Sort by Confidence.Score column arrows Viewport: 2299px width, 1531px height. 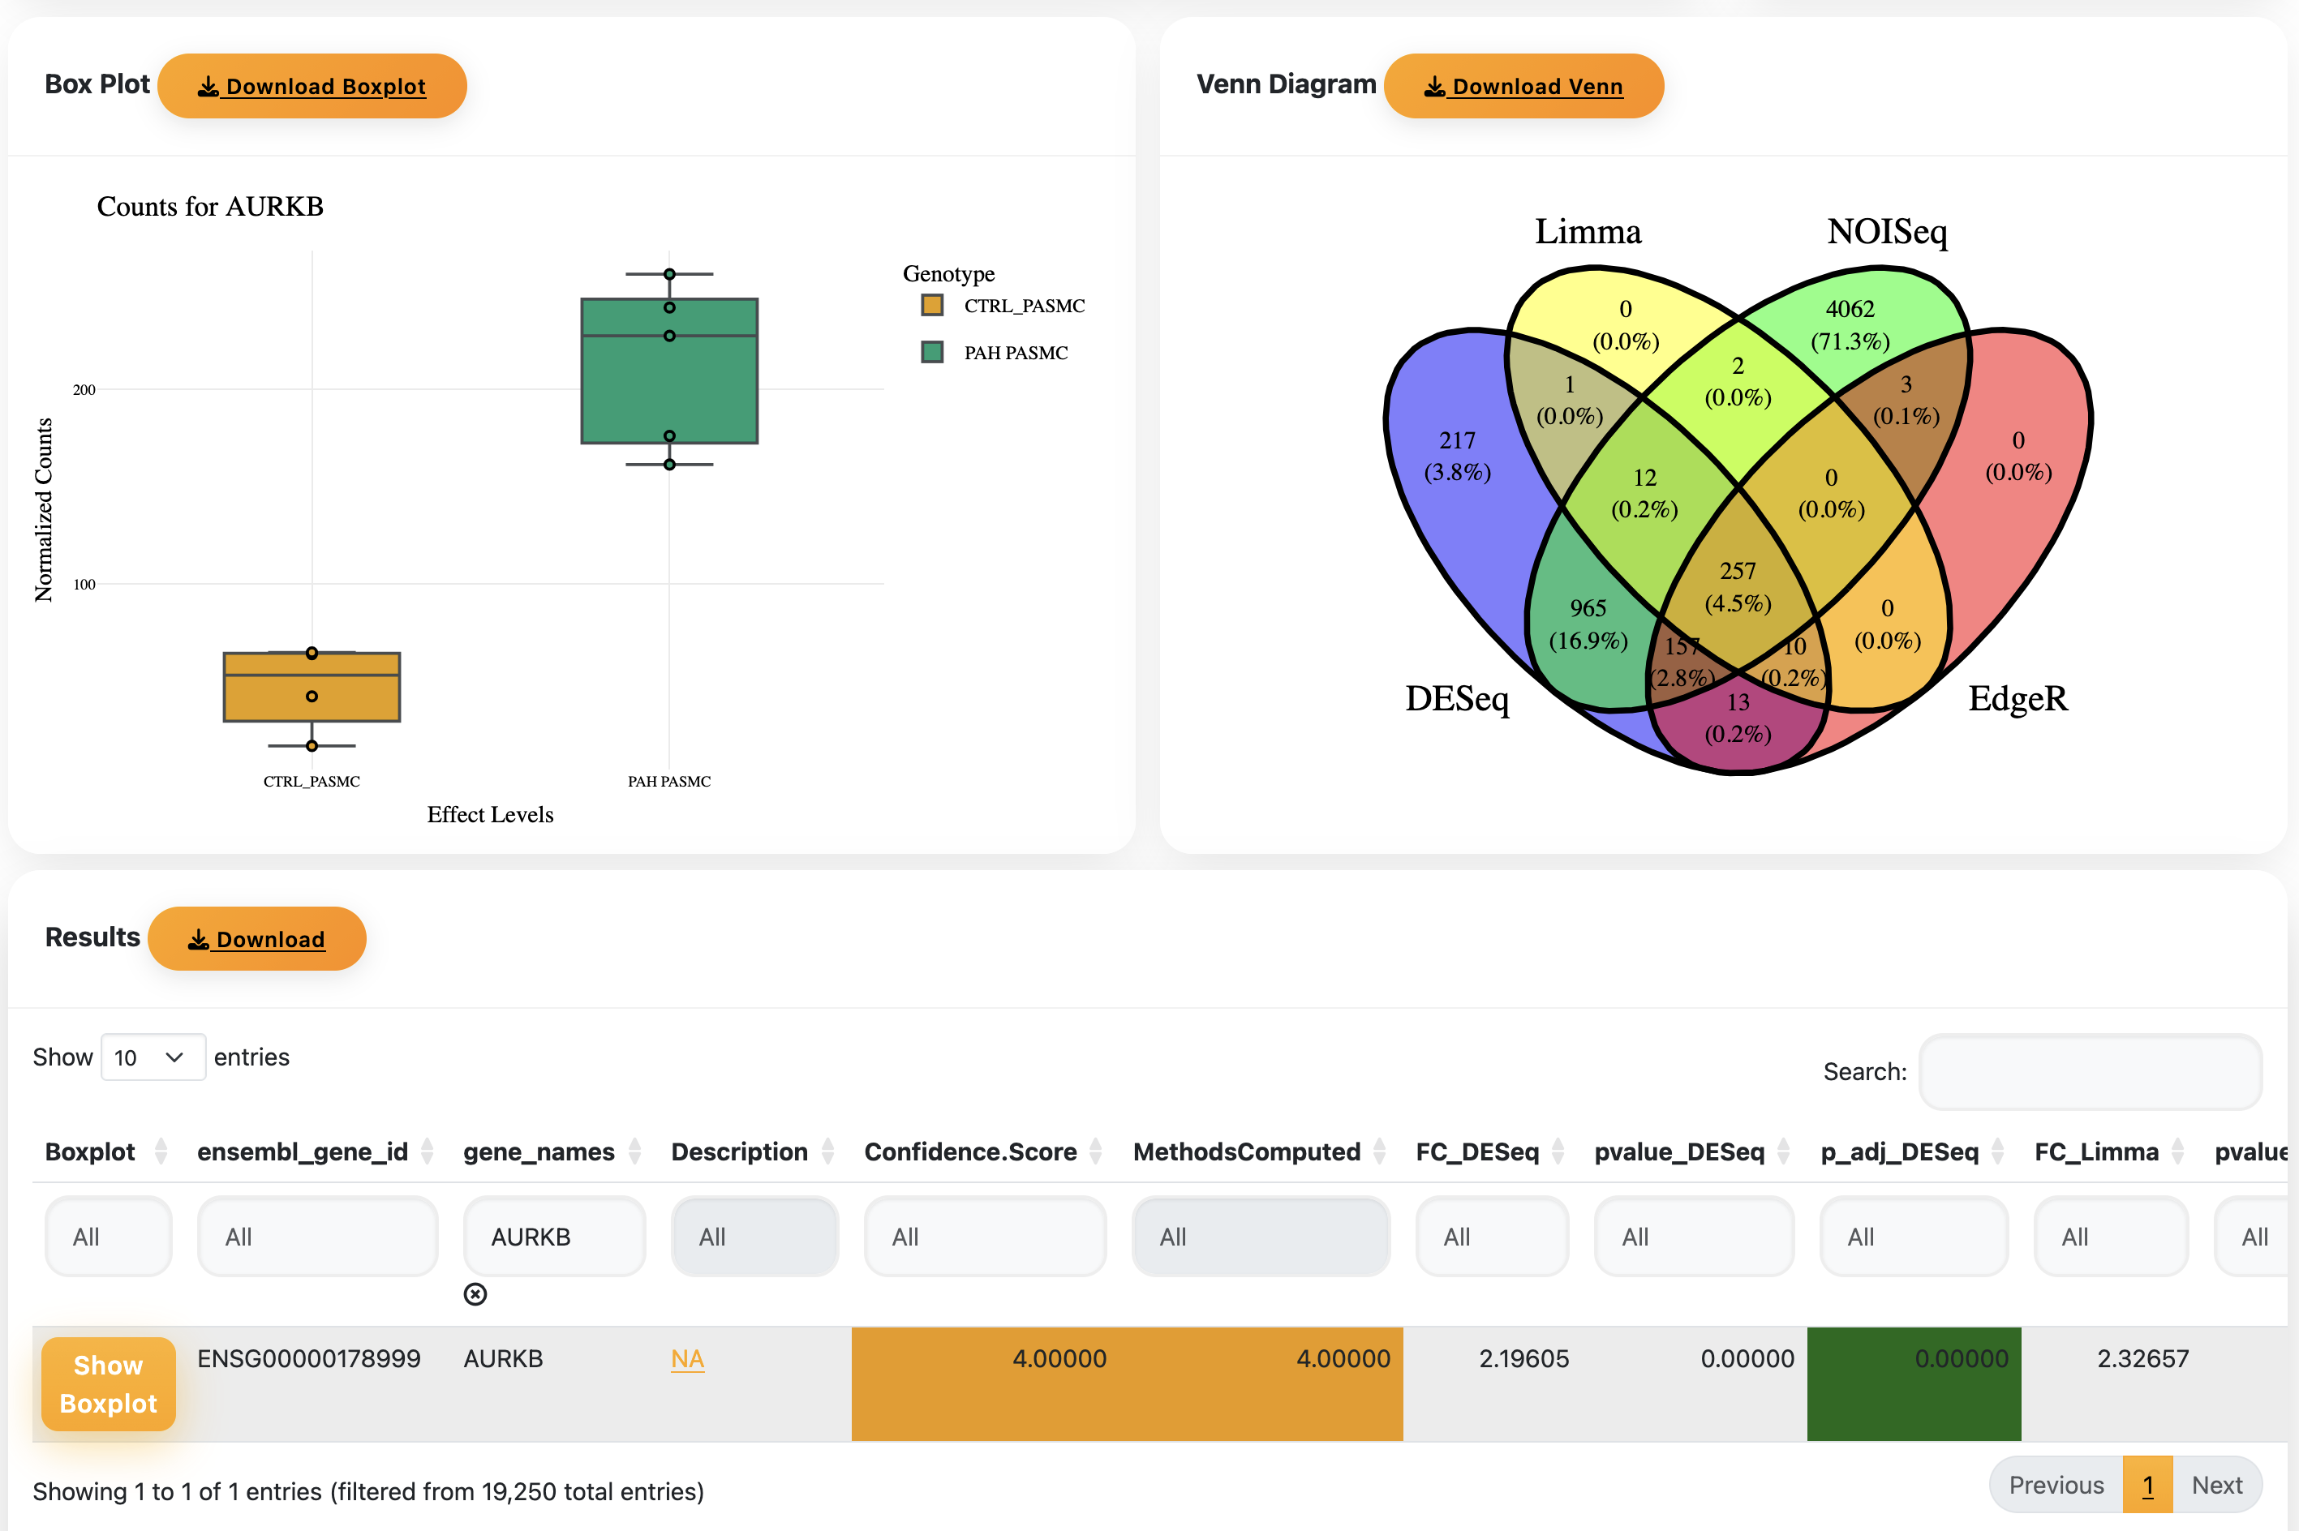(x=1096, y=1152)
